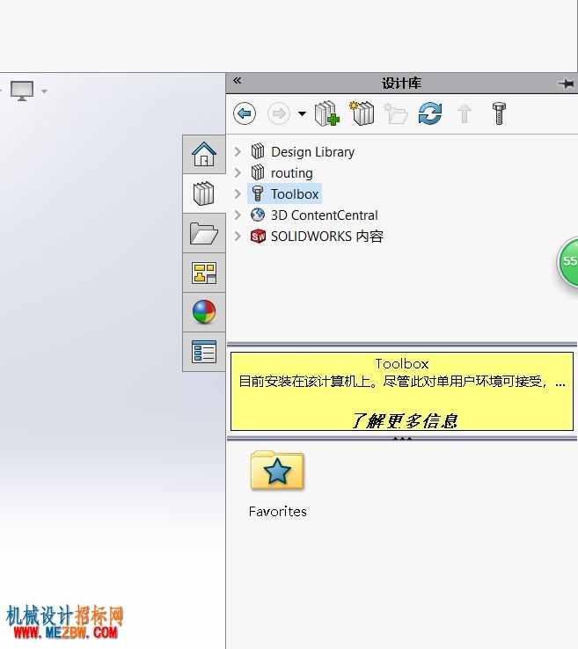Click the yellow Toolbox information message
Viewport: 578px width, 649px height.
[402, 391]
